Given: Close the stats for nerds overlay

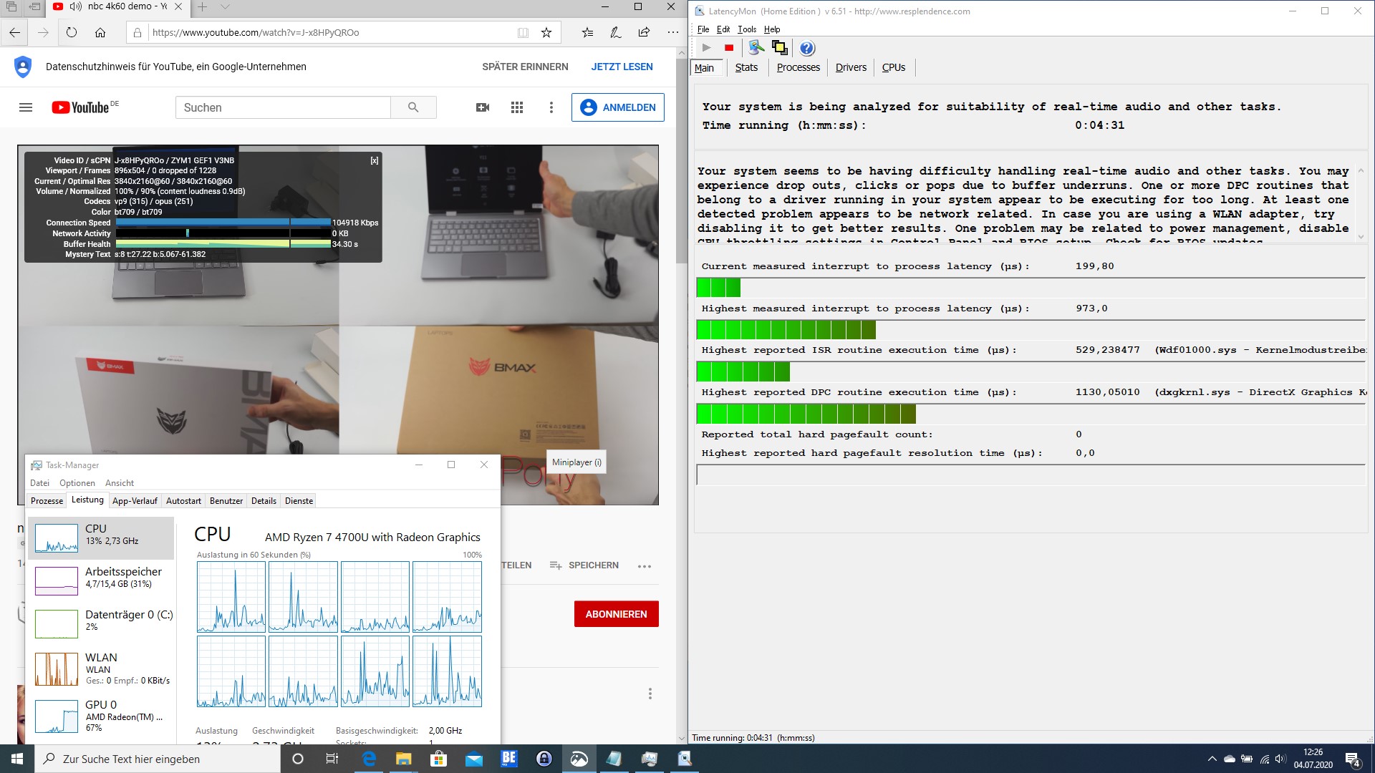Looking at the screenshot, I should click(374, 161).
